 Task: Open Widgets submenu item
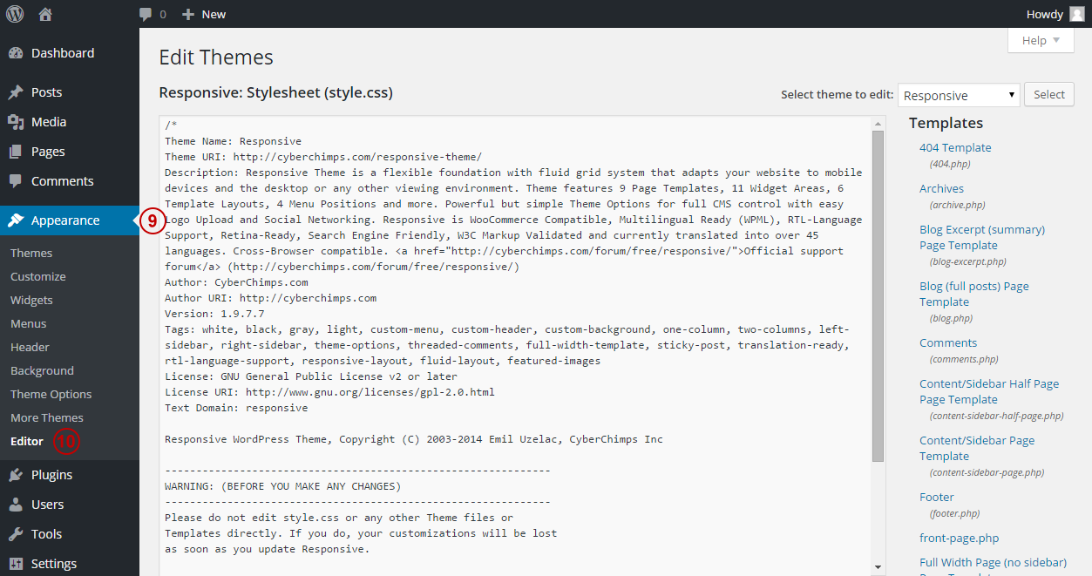[31, 300]
